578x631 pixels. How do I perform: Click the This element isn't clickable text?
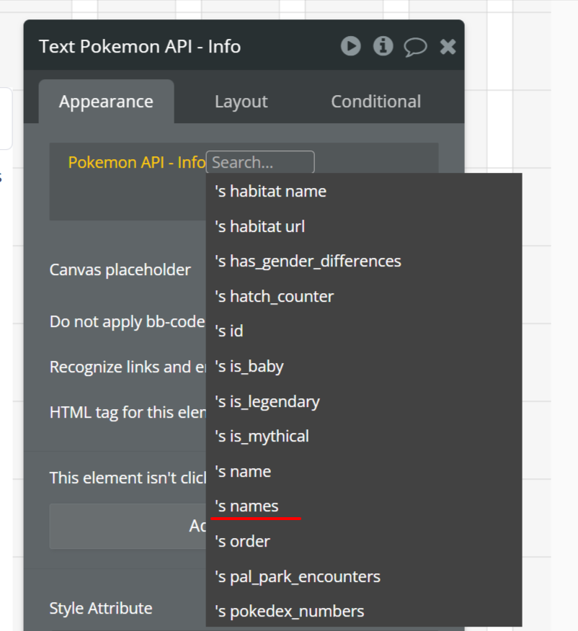point(128,478)
